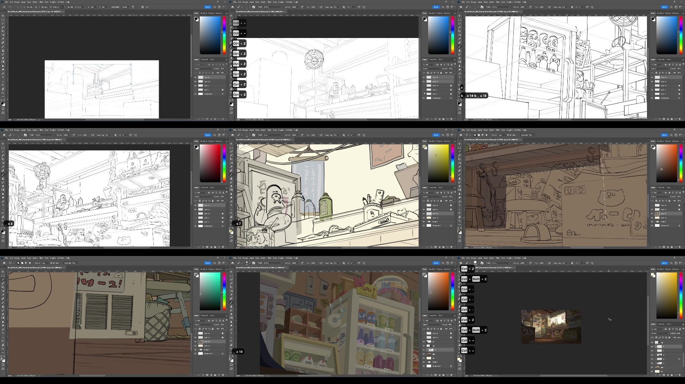Delete layer via trash icon in bottom-right window
The image size is (685, 384).
[680, 375]
